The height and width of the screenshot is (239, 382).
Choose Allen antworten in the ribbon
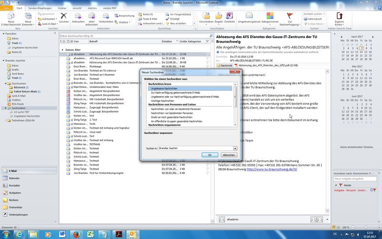92,19
